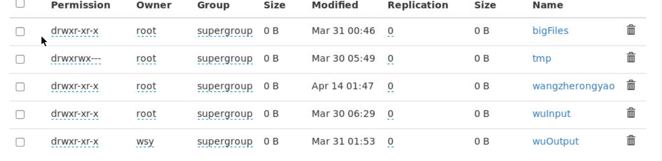The width and height of the screenshot is (662, 161).
Task: Sort by the Modified column header
Action: pos(335,5)
